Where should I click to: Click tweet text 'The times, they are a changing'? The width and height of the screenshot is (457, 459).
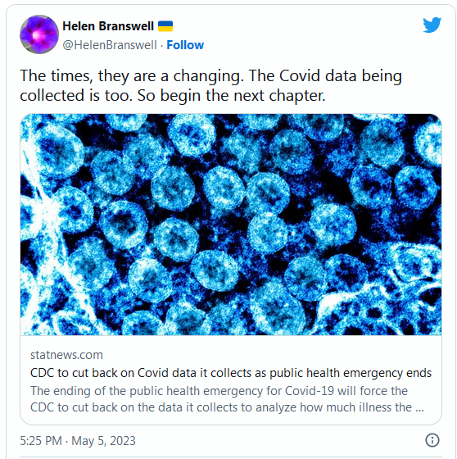[132, 76]
